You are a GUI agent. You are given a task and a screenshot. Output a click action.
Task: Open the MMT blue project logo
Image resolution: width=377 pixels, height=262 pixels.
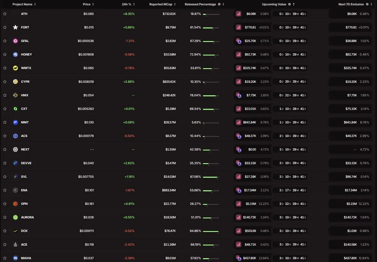(x=15, y=122)
